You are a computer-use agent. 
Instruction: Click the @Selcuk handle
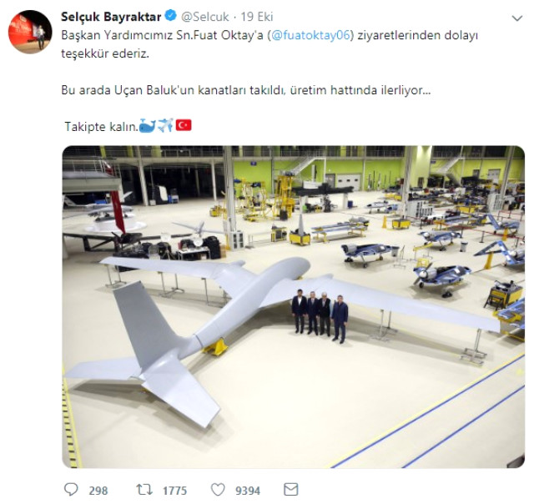tap(205, 17)
